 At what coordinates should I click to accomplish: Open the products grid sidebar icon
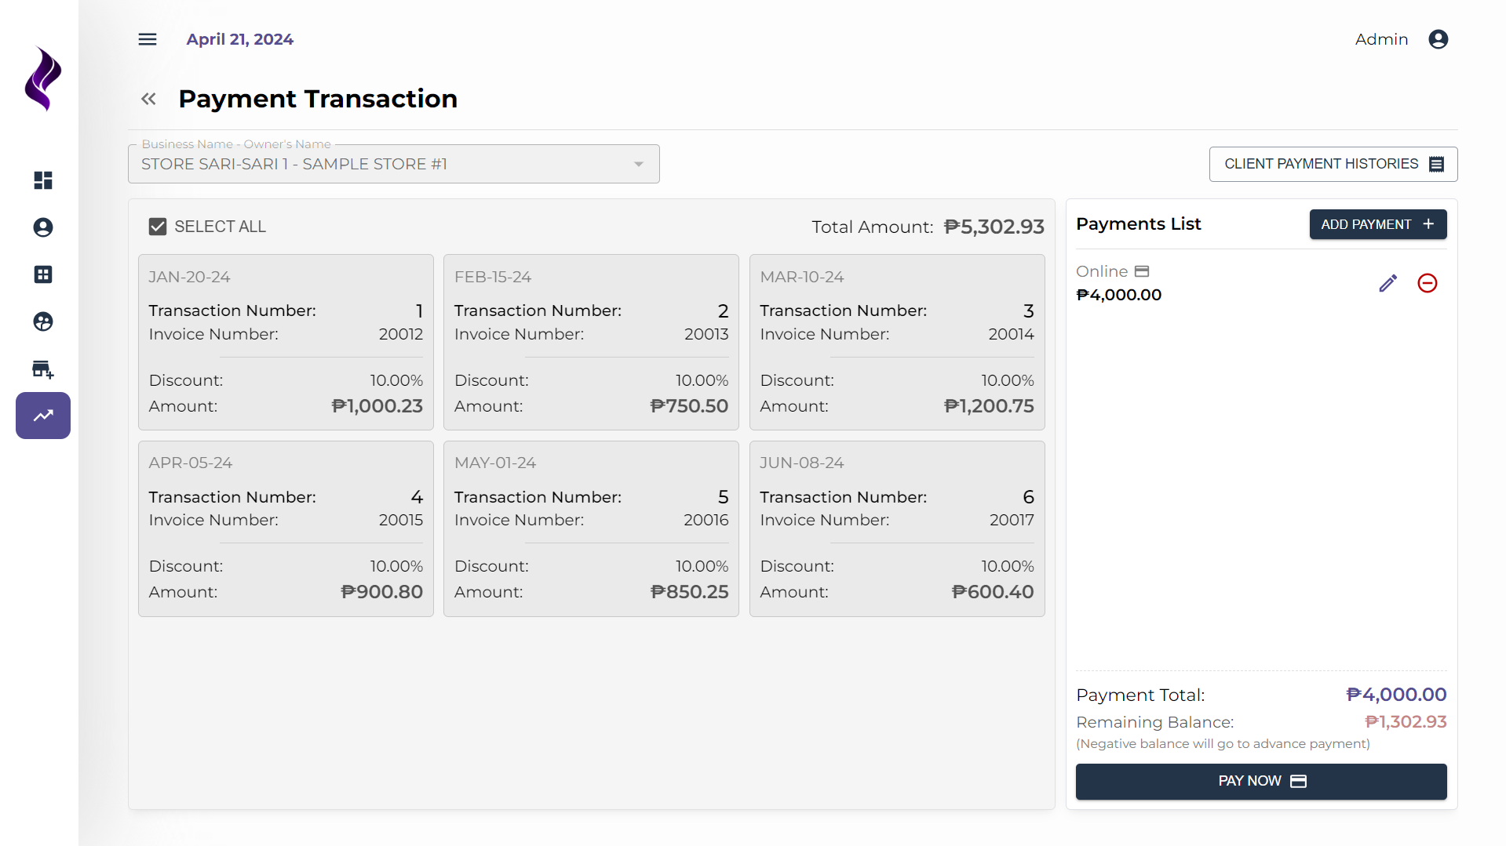(42, 274)
